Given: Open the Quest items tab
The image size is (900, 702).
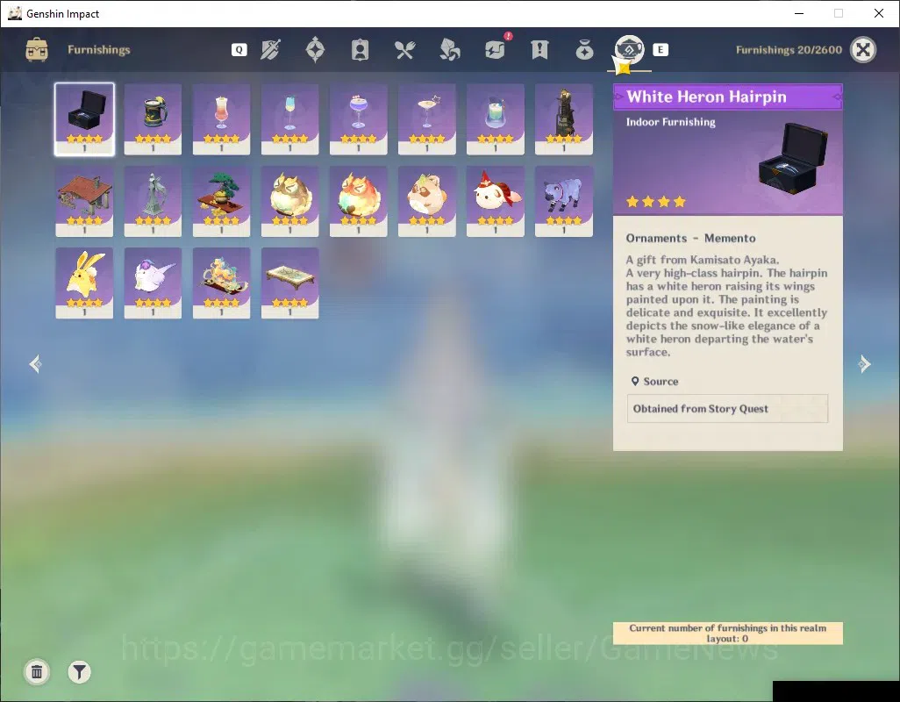Looking at the screenshot, I should 539,50.
